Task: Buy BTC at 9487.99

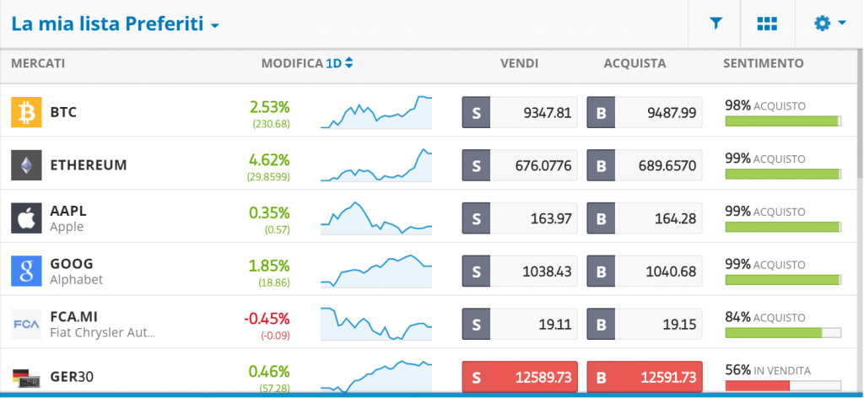Action: click(x=645, y=112)
